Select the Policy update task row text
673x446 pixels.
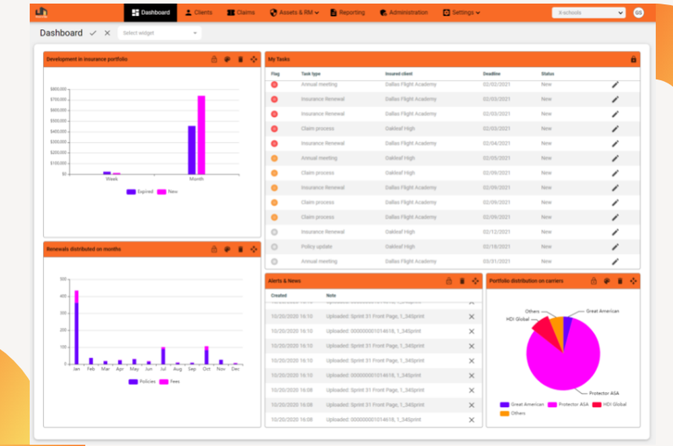317,247
